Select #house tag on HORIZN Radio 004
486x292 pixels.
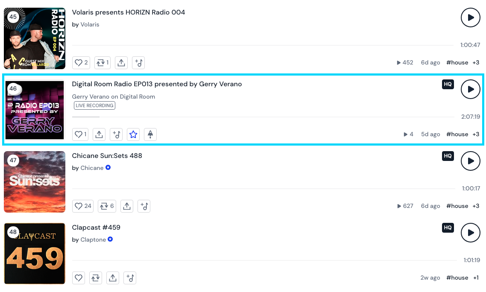click(457, 63)
